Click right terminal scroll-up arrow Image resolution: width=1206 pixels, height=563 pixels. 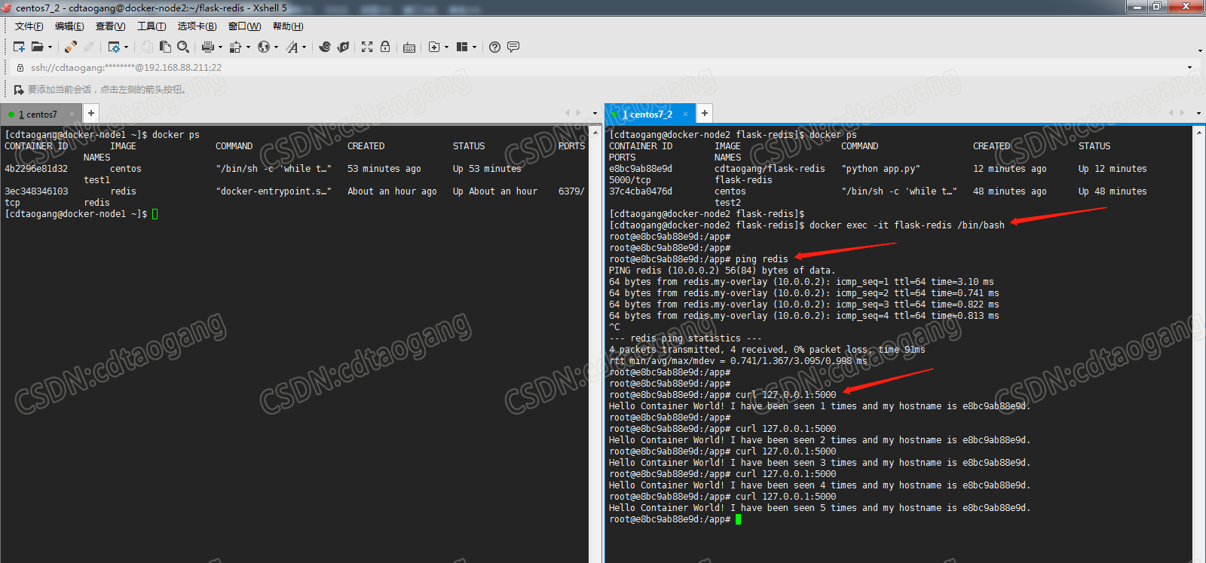click(1199, 131)
